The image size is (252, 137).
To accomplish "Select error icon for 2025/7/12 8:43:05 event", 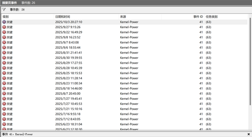I will click(4, 119).
